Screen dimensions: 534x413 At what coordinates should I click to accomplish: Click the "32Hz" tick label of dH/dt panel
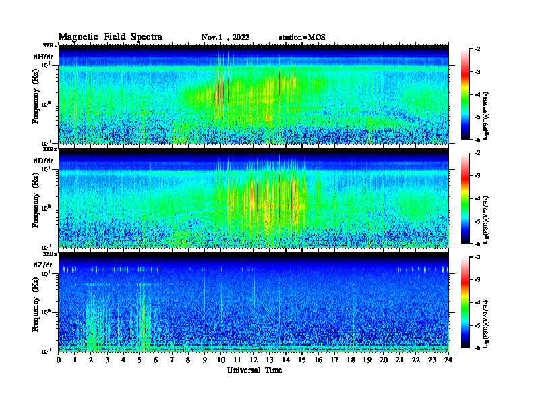pos(50,45)
